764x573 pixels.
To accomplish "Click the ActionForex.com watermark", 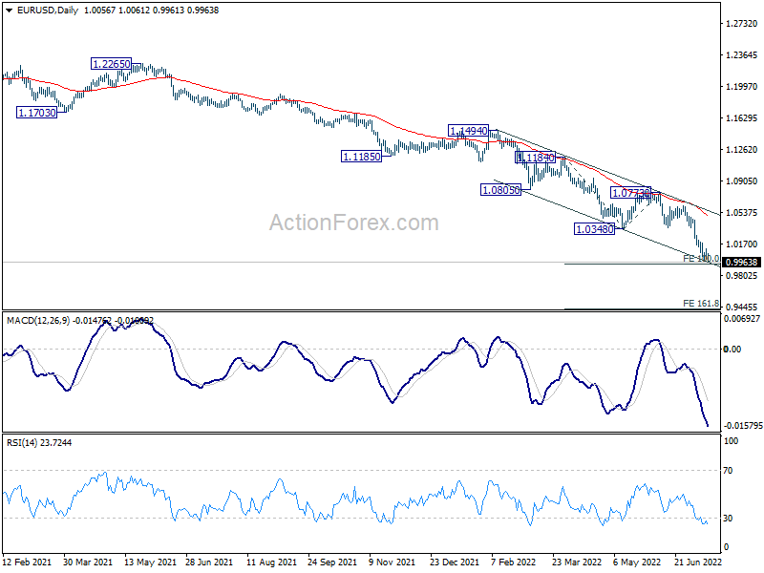I will (354, 223).
